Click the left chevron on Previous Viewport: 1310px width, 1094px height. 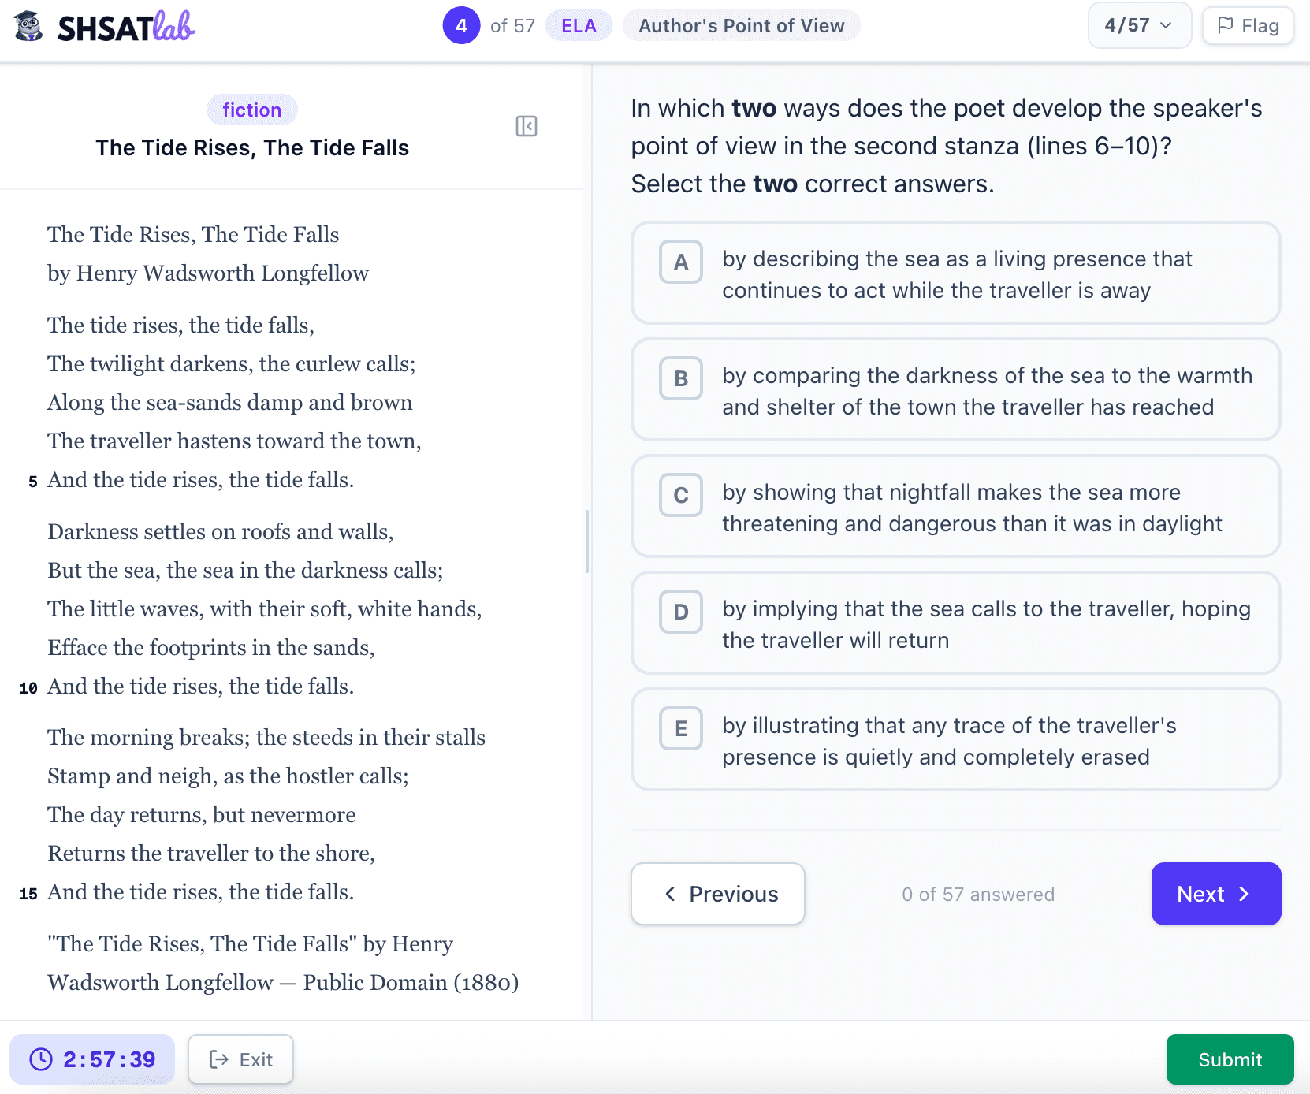click(670, 894)
